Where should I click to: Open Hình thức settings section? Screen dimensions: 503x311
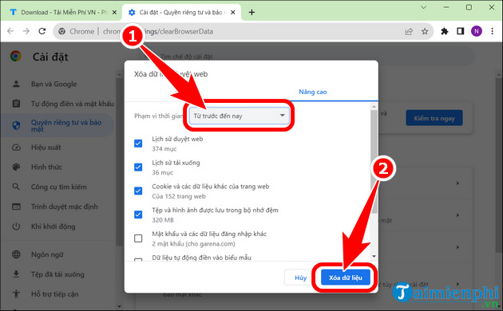click(46, 167)
